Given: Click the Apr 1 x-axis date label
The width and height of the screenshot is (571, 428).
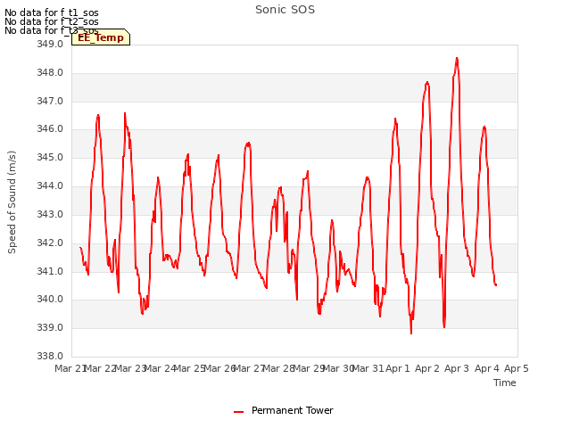Looking at the screenshot, I should tap(398, 368).
